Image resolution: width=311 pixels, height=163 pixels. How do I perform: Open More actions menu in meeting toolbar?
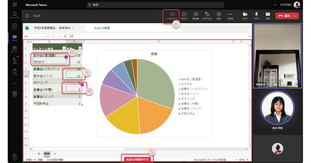point(230,16)
